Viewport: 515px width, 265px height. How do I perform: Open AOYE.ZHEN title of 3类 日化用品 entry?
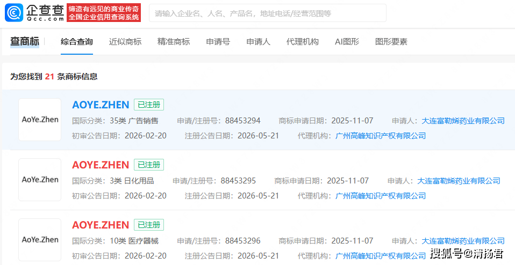click(x=101, y=165)
